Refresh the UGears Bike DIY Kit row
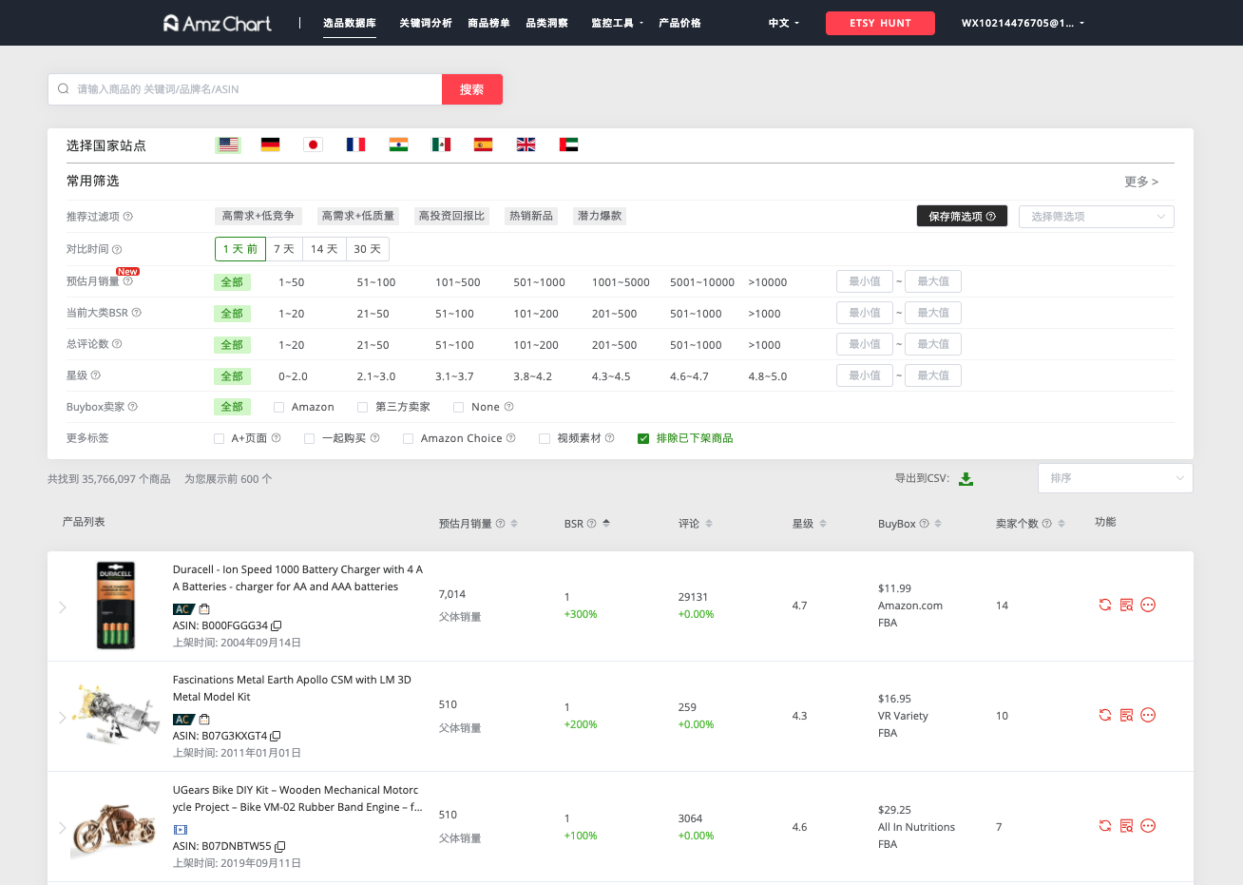Screen dimensions: 1243x885 1105,826
